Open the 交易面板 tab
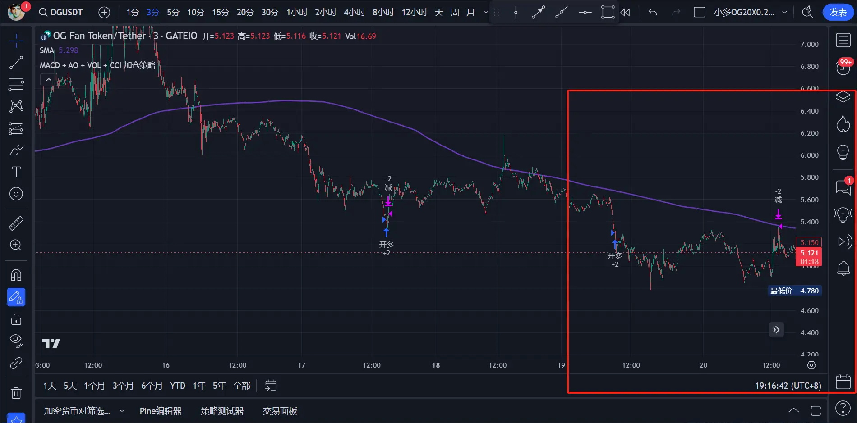The height and width of the screenshot is (423, 857). coord(280,411)
